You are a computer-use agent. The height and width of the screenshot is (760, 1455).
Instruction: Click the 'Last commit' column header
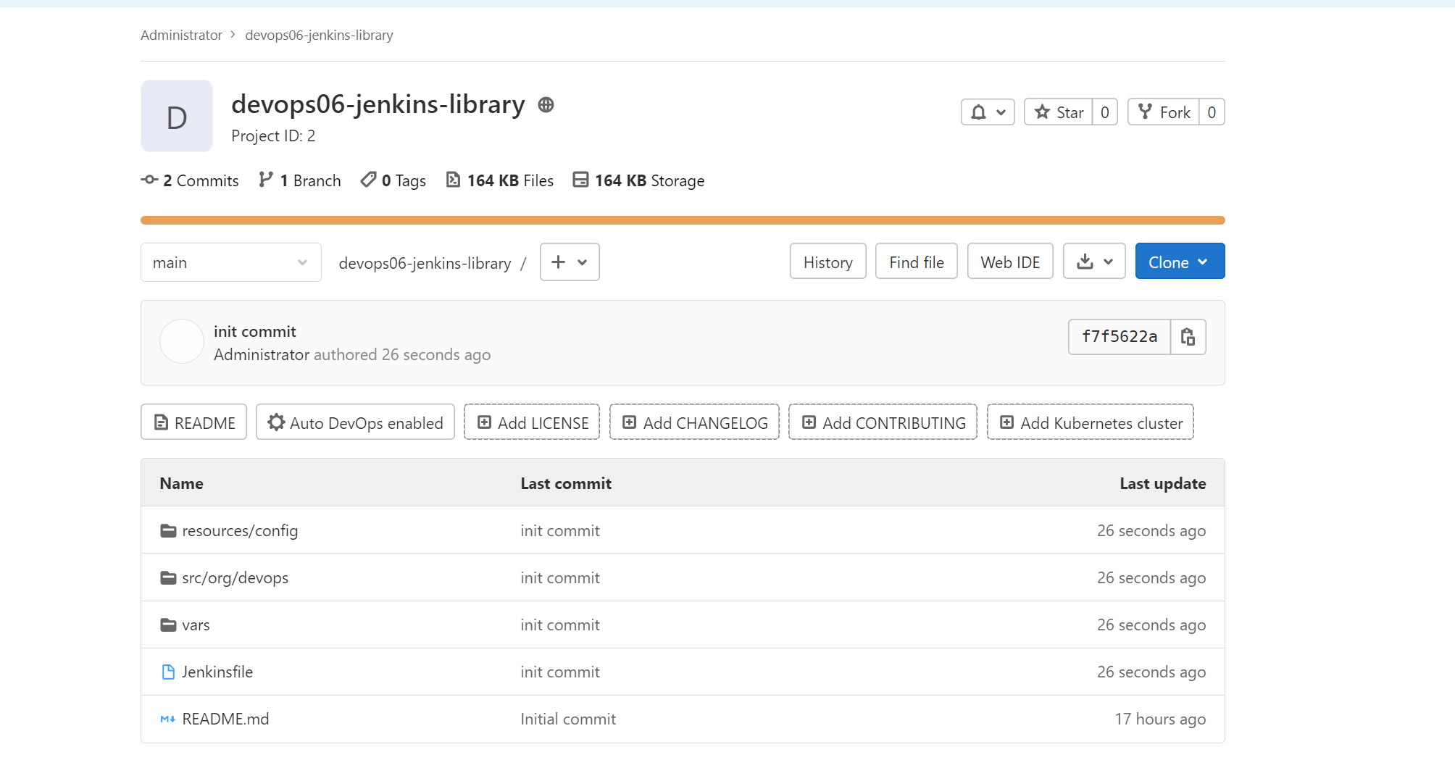(x=566, y=483)
